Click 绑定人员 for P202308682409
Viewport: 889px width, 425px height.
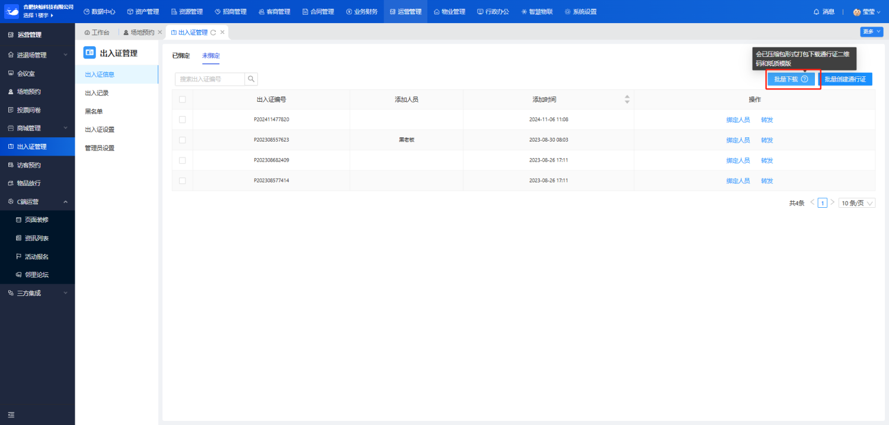738,160
